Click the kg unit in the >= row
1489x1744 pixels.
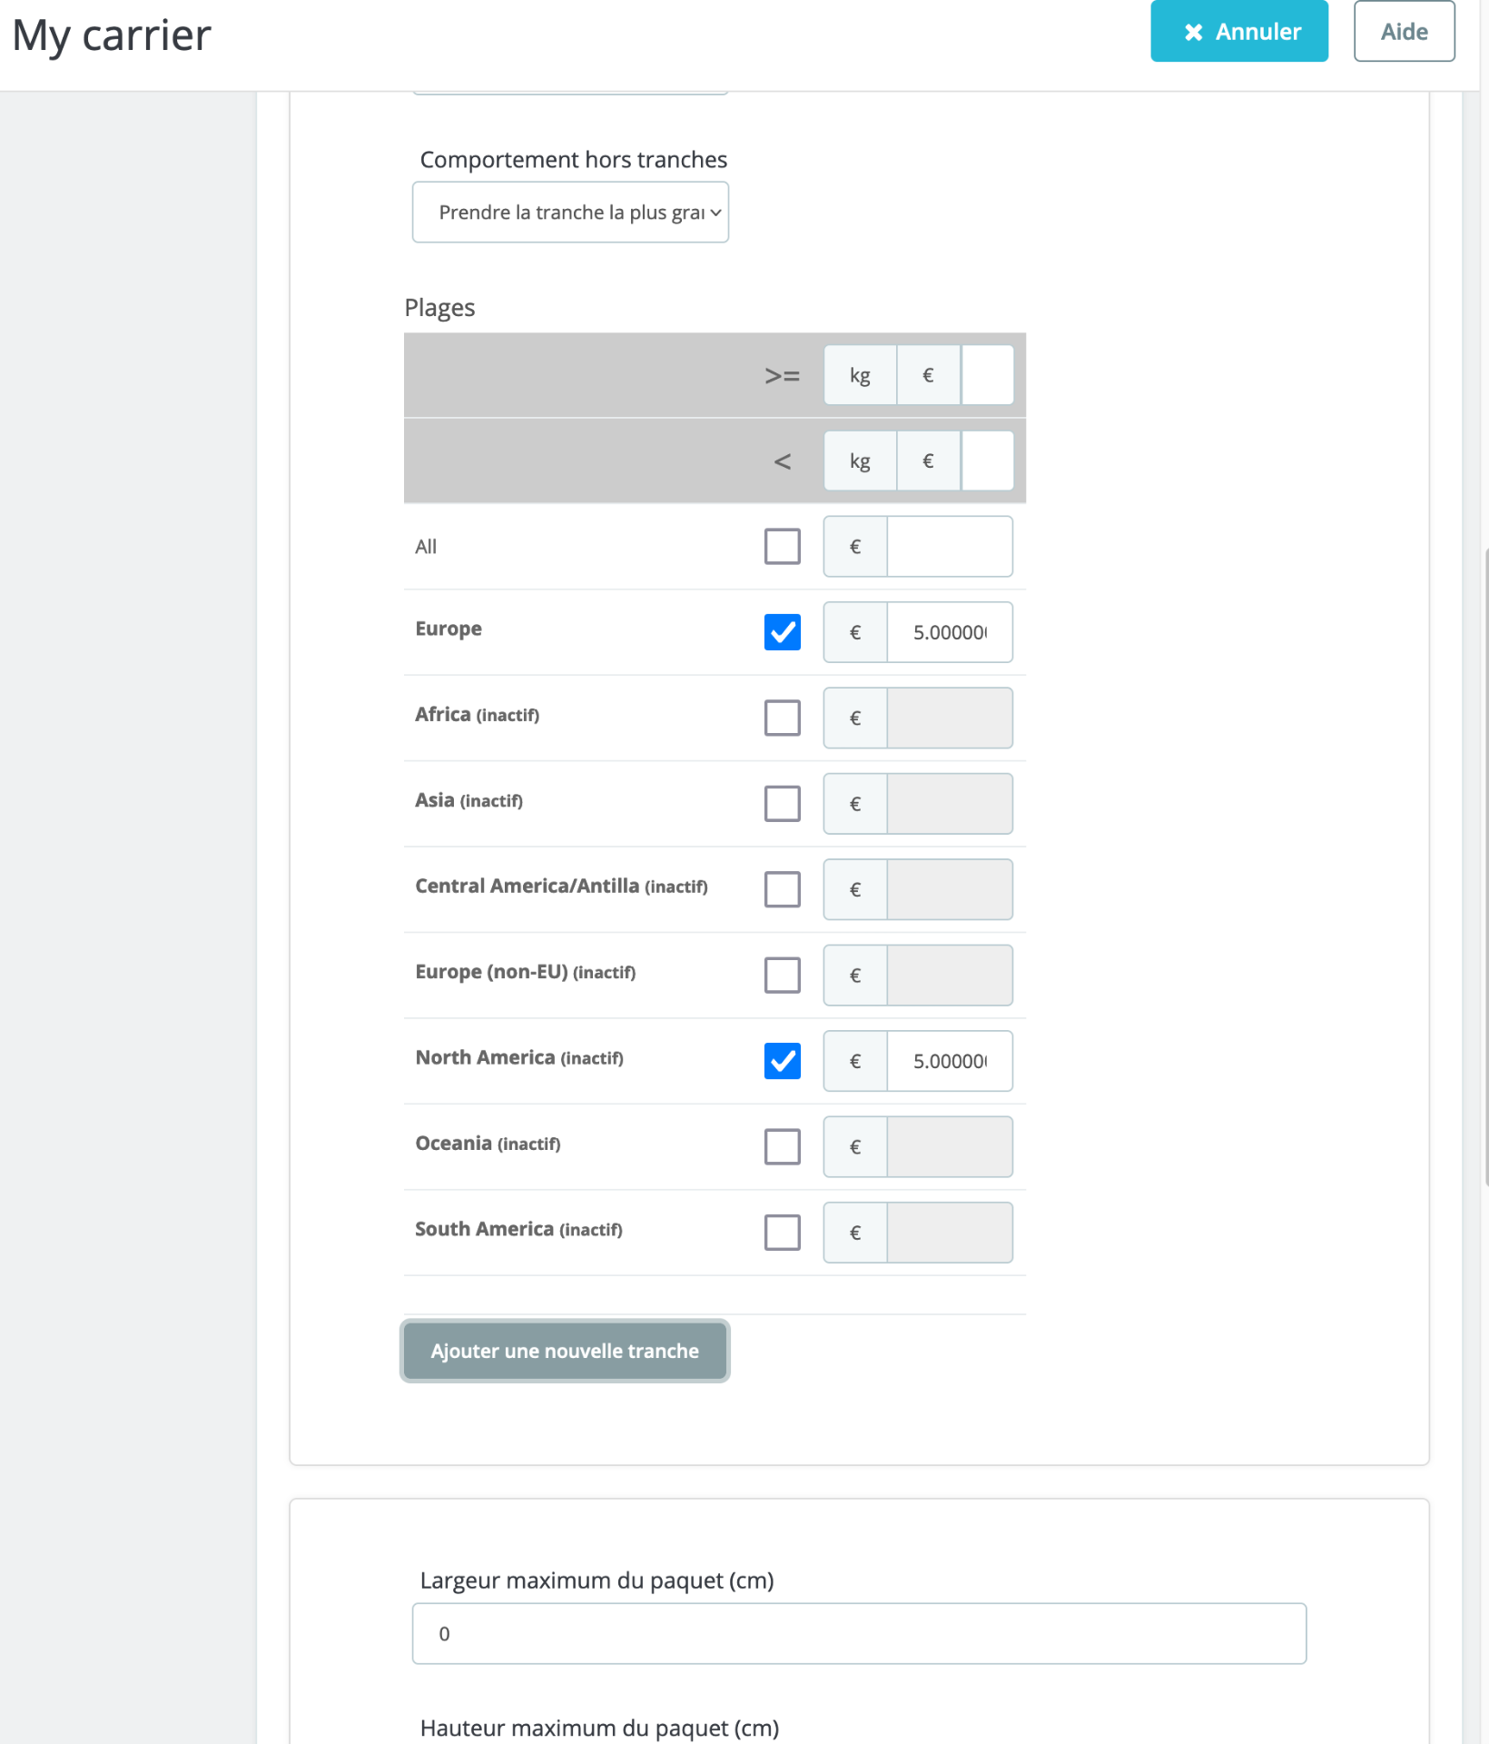click(860, 375)
